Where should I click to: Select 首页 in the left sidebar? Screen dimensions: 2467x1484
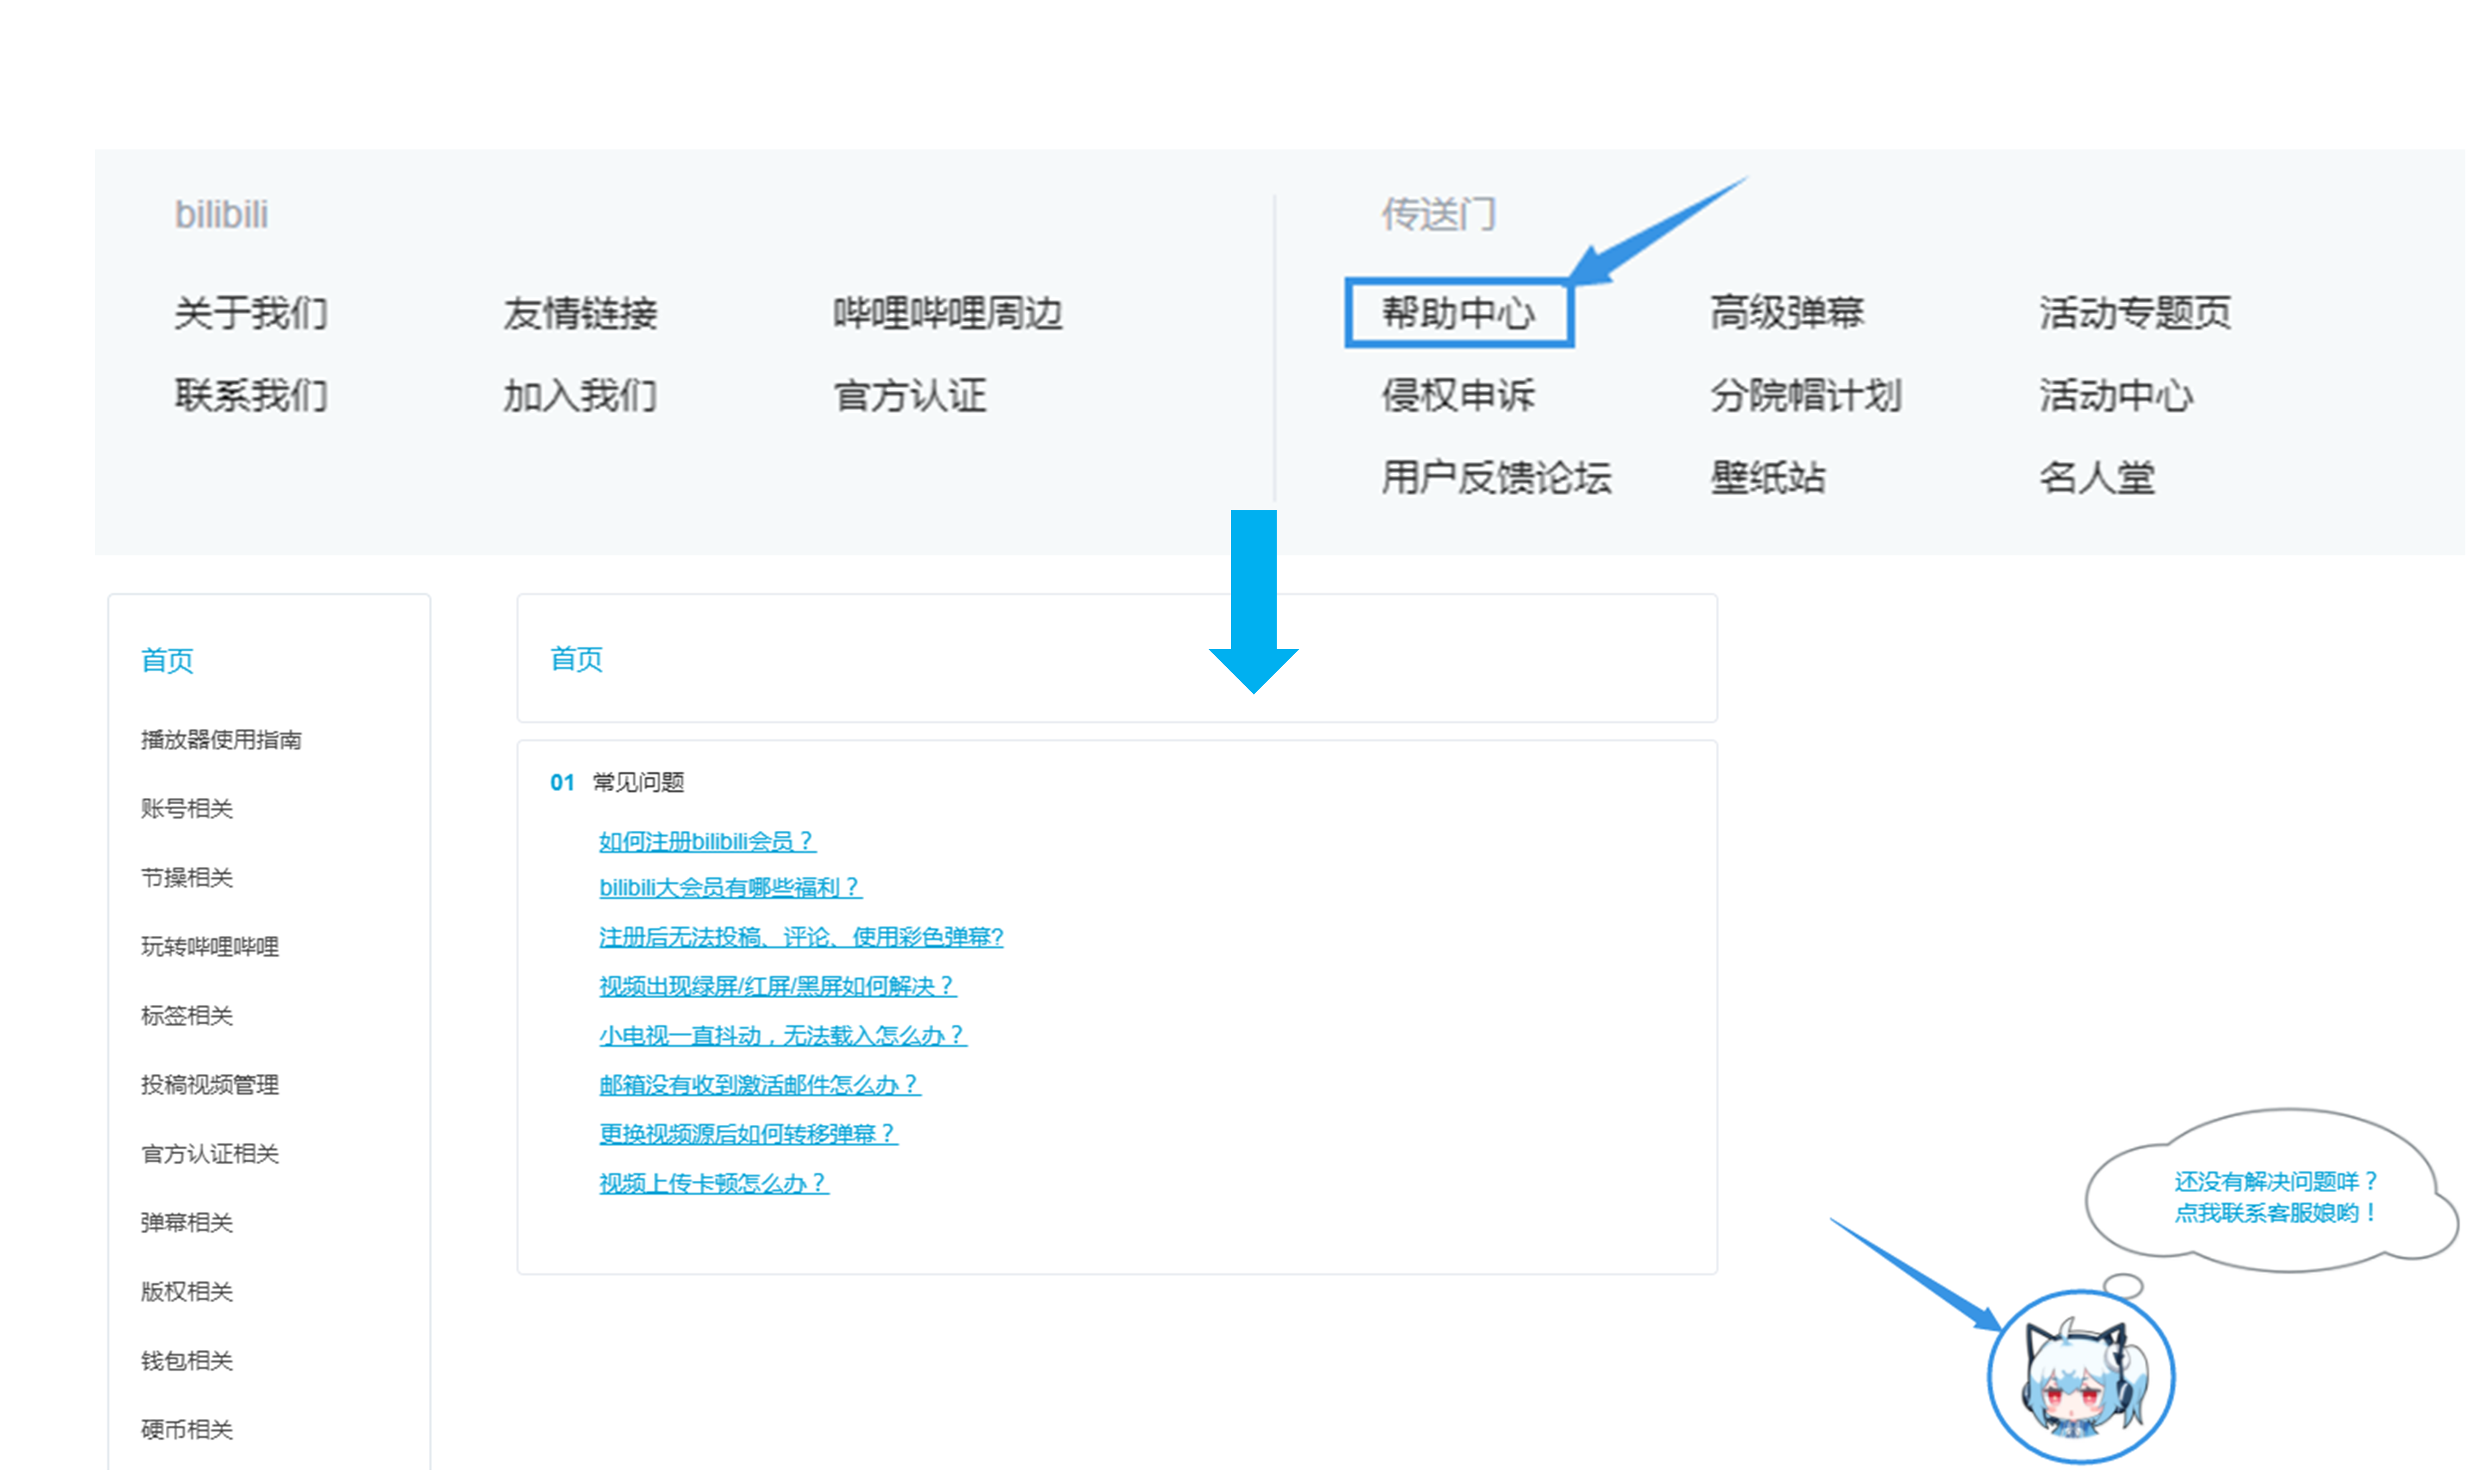(x=167, y=660)
